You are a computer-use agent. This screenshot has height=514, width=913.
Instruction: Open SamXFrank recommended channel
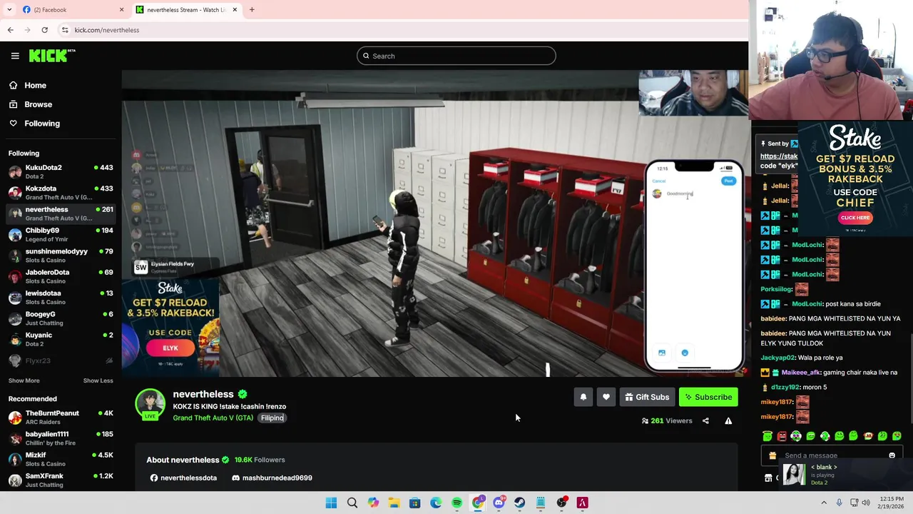point(61,480)
